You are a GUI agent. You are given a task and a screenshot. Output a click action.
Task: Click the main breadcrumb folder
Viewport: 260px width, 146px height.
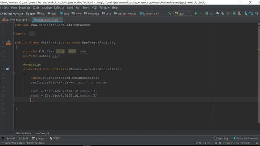52,13
